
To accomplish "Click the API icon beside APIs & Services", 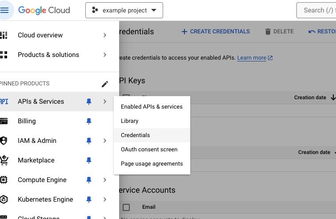I will click(x=4, y=101).
